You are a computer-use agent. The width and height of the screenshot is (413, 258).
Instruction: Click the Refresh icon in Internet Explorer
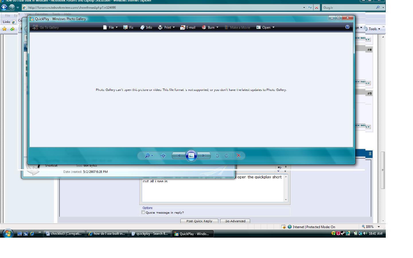[310, 7]
